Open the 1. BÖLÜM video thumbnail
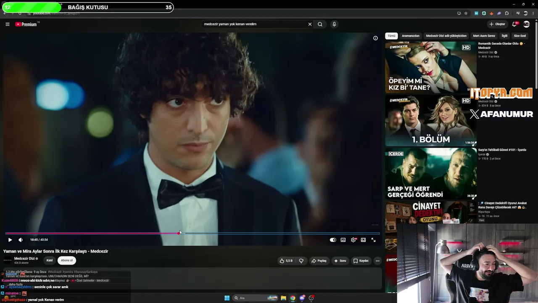The height and width of the screenshot is (303, 538). pyautogui.click(x=431, y=120)
